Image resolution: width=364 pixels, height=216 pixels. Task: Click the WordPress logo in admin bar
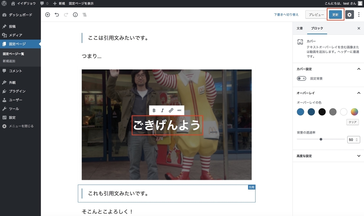click(5, 3)
